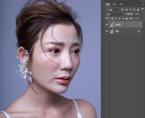
Task: Click the fill 100% value field
Action: (137, 19)
